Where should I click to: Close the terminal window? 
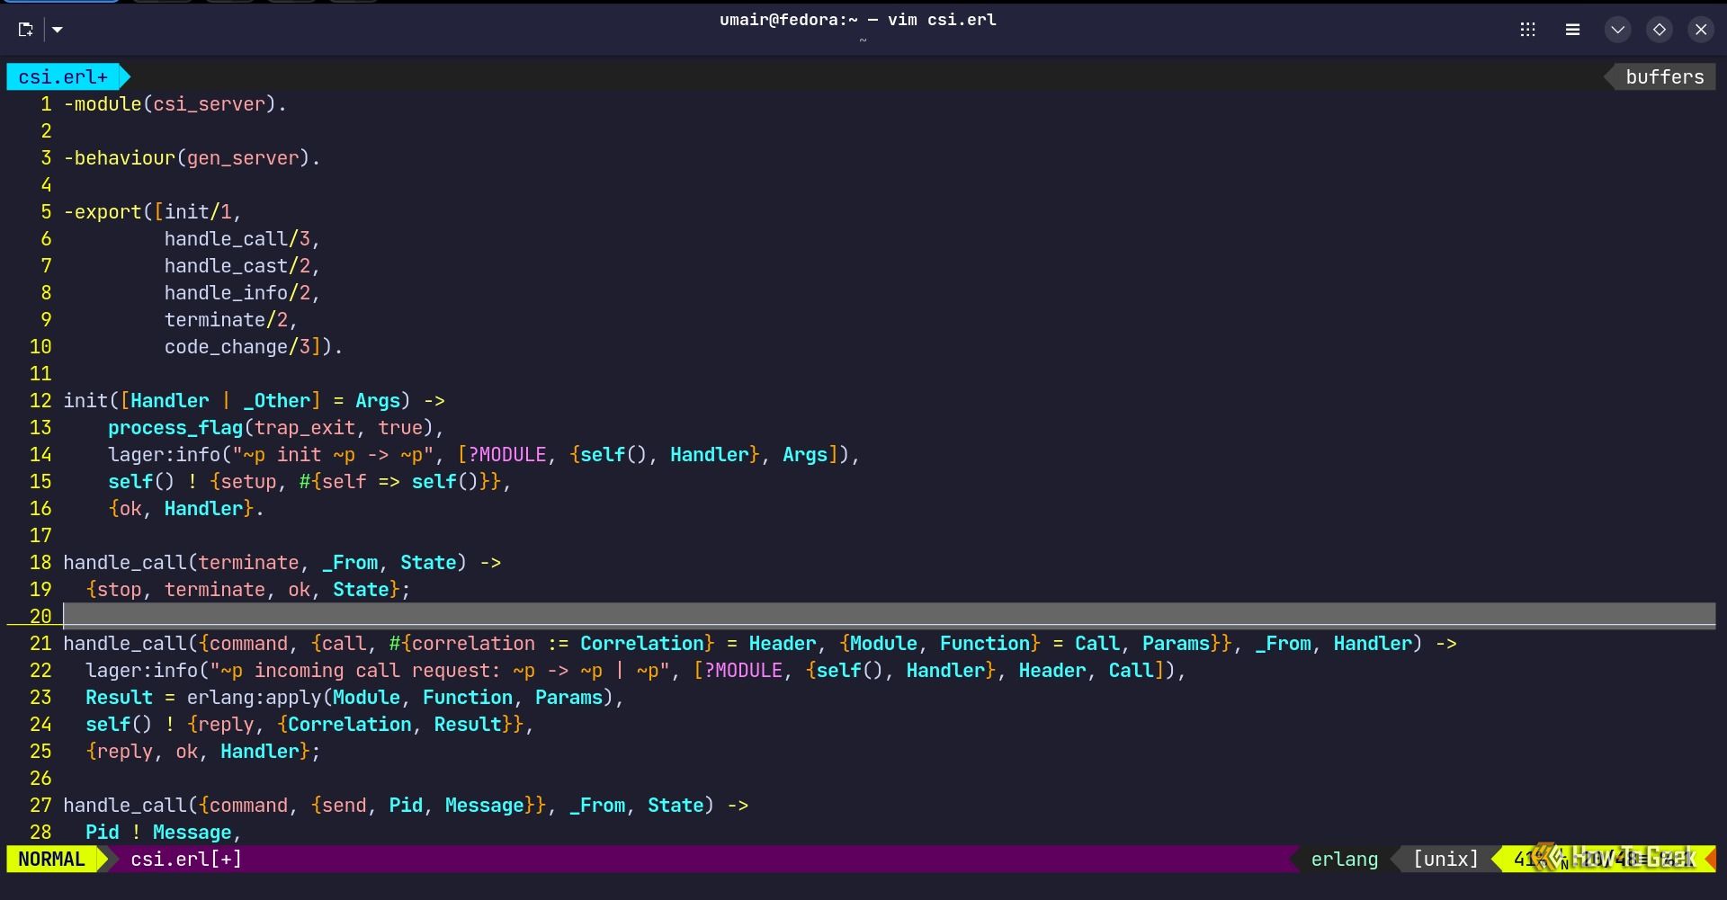click(1701, 30)
